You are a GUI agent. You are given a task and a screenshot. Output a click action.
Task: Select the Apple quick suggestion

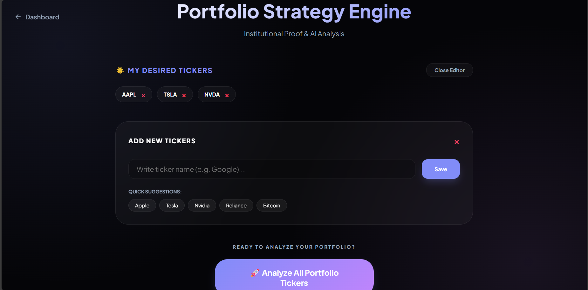(142, 205)
